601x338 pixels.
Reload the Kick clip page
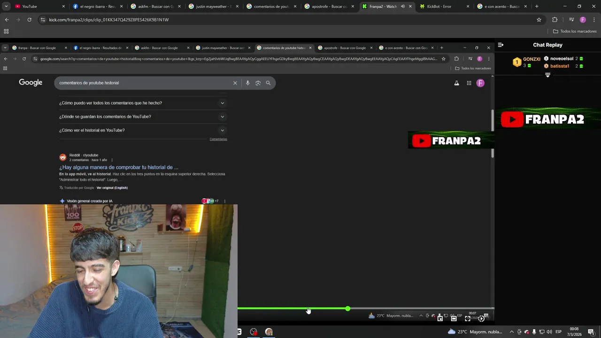29,20
